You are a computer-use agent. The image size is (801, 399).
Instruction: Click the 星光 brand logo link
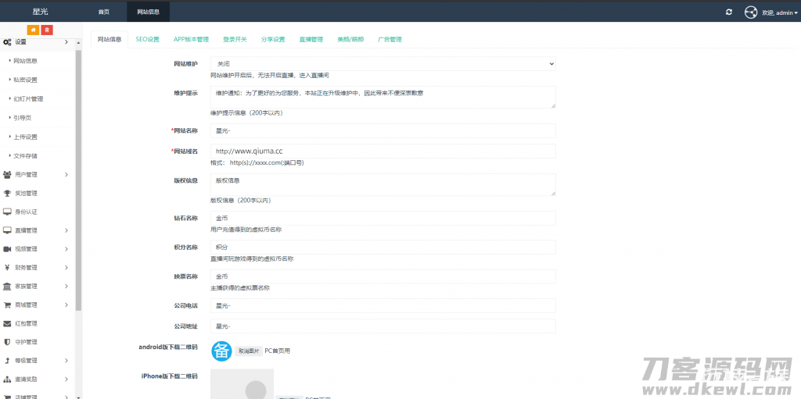point(41,12)
